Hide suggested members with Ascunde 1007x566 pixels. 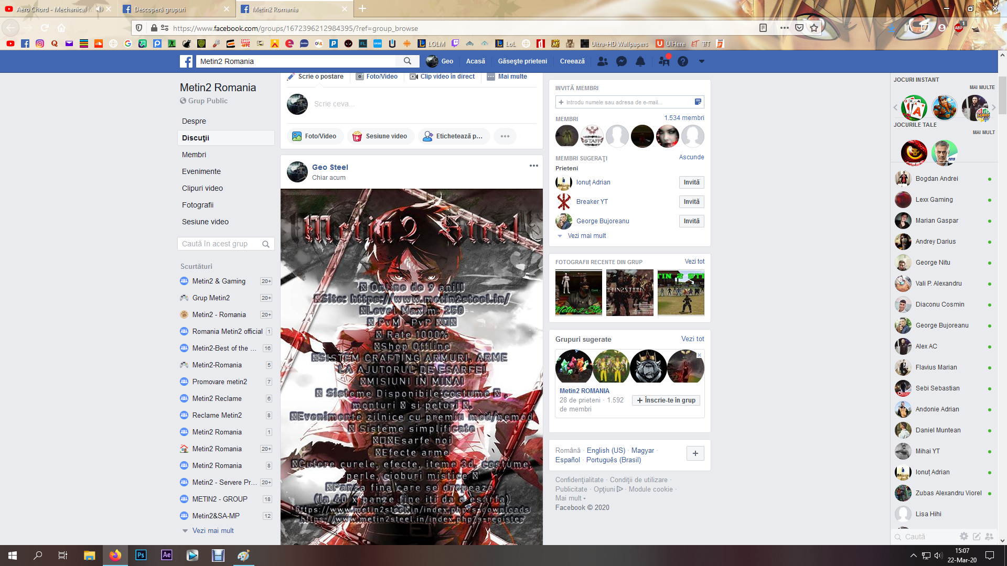click(x=691, y=157)
